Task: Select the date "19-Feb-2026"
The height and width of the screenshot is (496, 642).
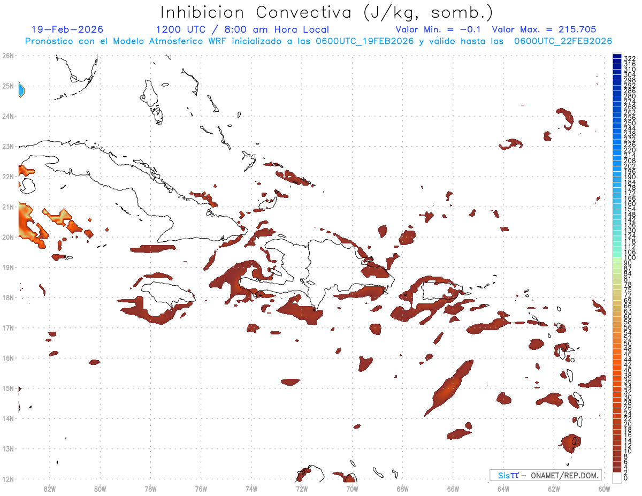Action: click(67, 29)
